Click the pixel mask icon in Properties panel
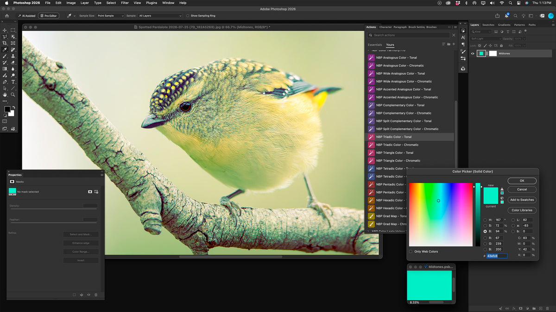The image size is (556, 312). point(90,191)
